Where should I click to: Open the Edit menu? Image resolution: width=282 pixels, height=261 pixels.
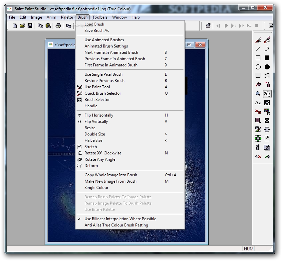coord(23,17)
